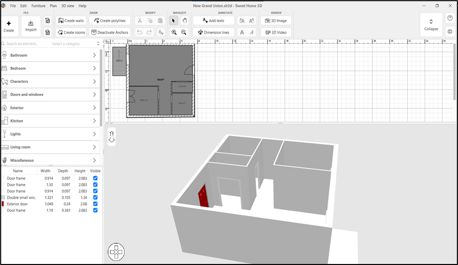Click the upper file icon beside Import

tap(48, 21)
